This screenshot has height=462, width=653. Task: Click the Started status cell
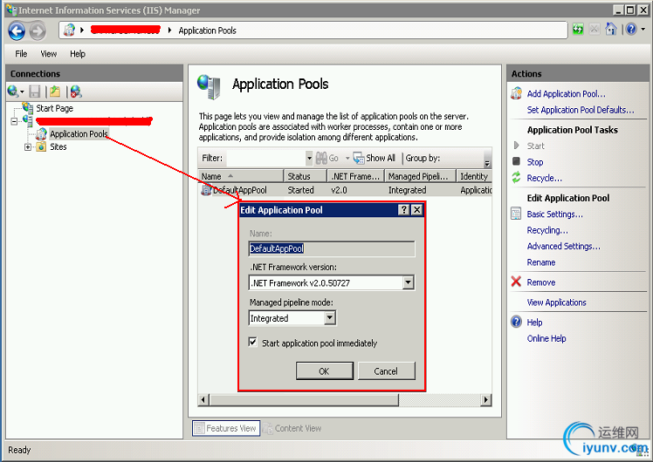(300, 190)
